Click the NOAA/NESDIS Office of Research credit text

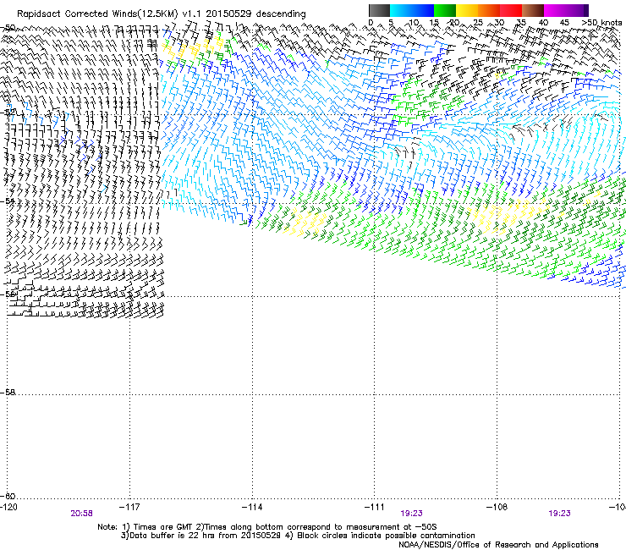[498, 545]
